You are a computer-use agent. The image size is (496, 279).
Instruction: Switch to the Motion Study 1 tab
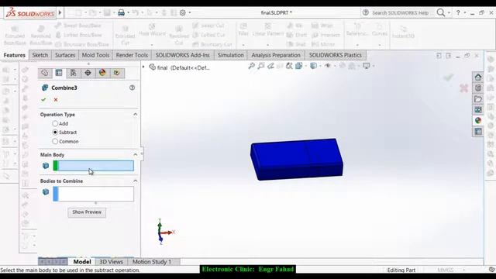[x=152, y=262]
